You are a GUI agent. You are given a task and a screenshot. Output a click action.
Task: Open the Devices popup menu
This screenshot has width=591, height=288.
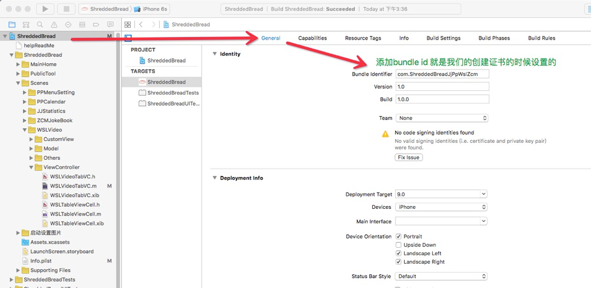coord(441,207)
